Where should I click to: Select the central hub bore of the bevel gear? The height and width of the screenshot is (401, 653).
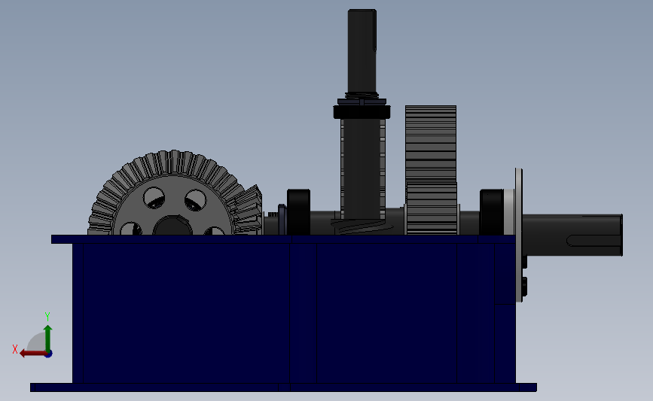(172, 226)
